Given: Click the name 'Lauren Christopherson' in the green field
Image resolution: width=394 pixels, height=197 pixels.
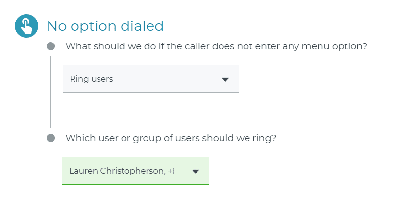Looking at the screenshot, I should (117, 171).
